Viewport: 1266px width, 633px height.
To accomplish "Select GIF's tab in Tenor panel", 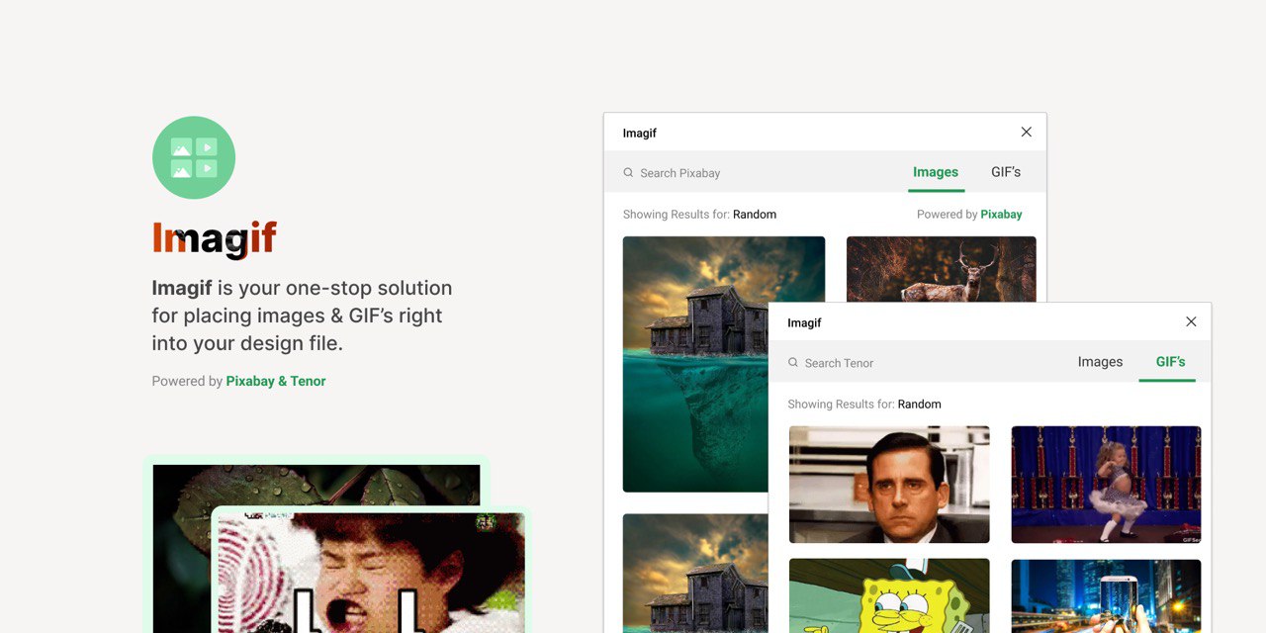I will click(x=1170, y=362).
